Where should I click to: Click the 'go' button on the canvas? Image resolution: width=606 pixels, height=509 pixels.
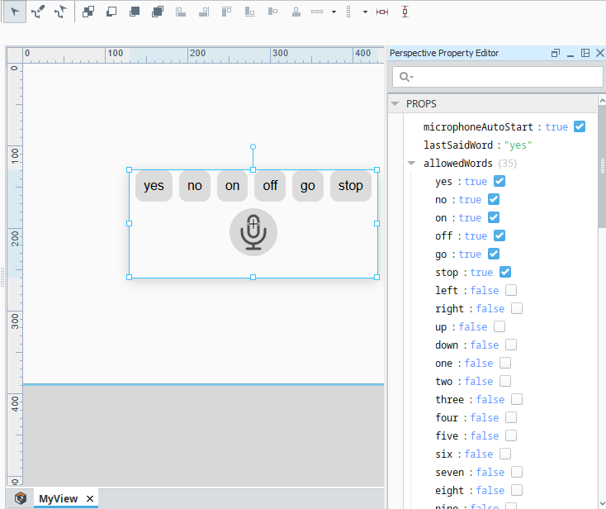[308, 186]
